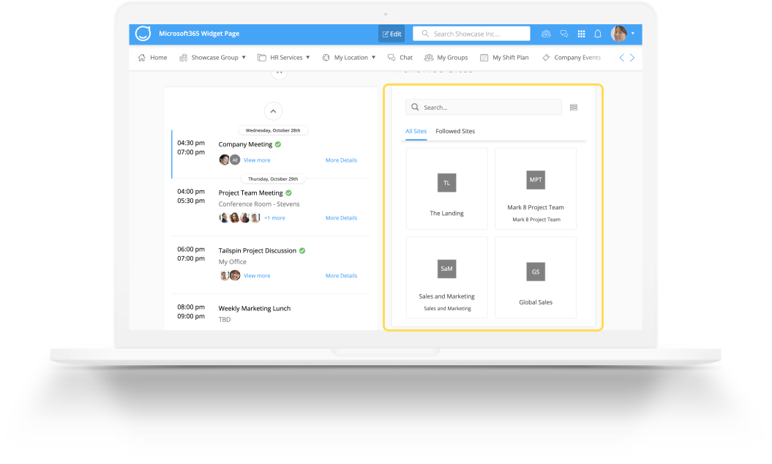Open the app launcher grid icon
The height and width of the screenshot is (464, 772).
581,34
